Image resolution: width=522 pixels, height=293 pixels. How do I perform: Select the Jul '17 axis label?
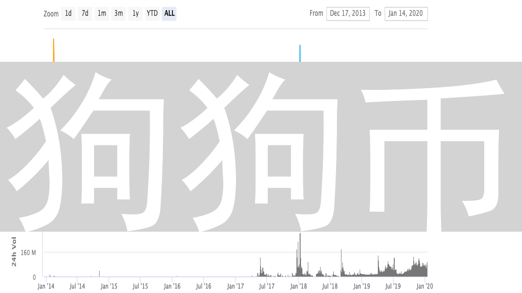266,286
